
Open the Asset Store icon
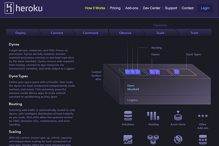coord(178,116)
